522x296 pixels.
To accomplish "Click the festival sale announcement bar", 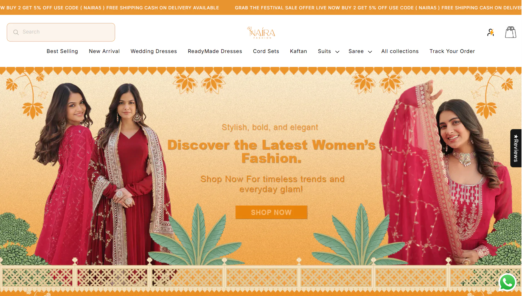I will pos(261,7).
